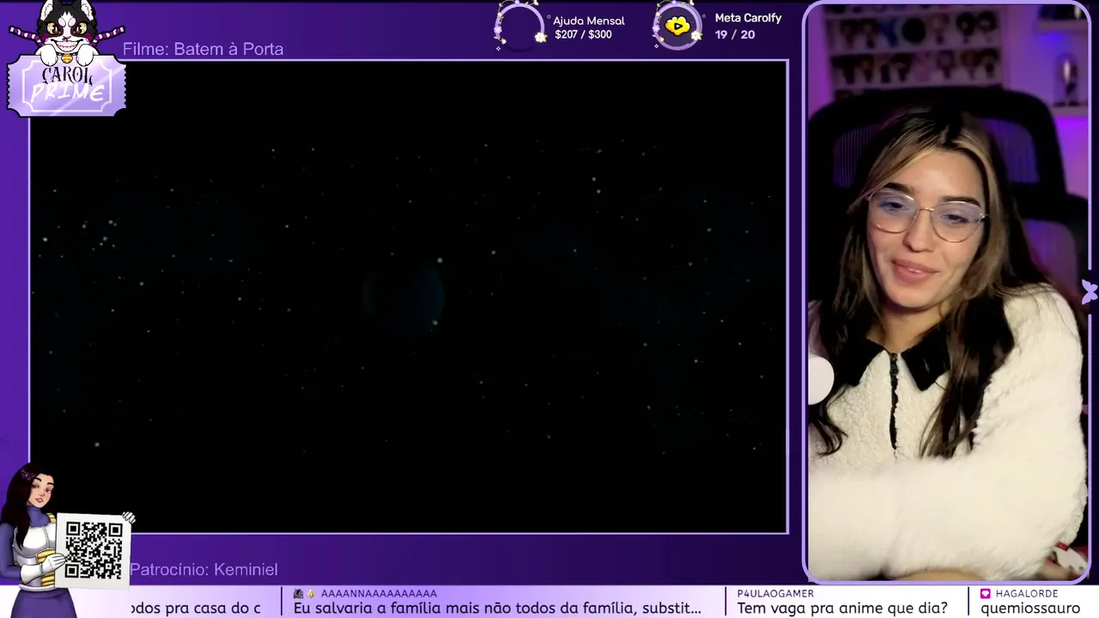Click the Carol Prime cat logo
This screenshot has width=1099, height=618.
point(66,58)
